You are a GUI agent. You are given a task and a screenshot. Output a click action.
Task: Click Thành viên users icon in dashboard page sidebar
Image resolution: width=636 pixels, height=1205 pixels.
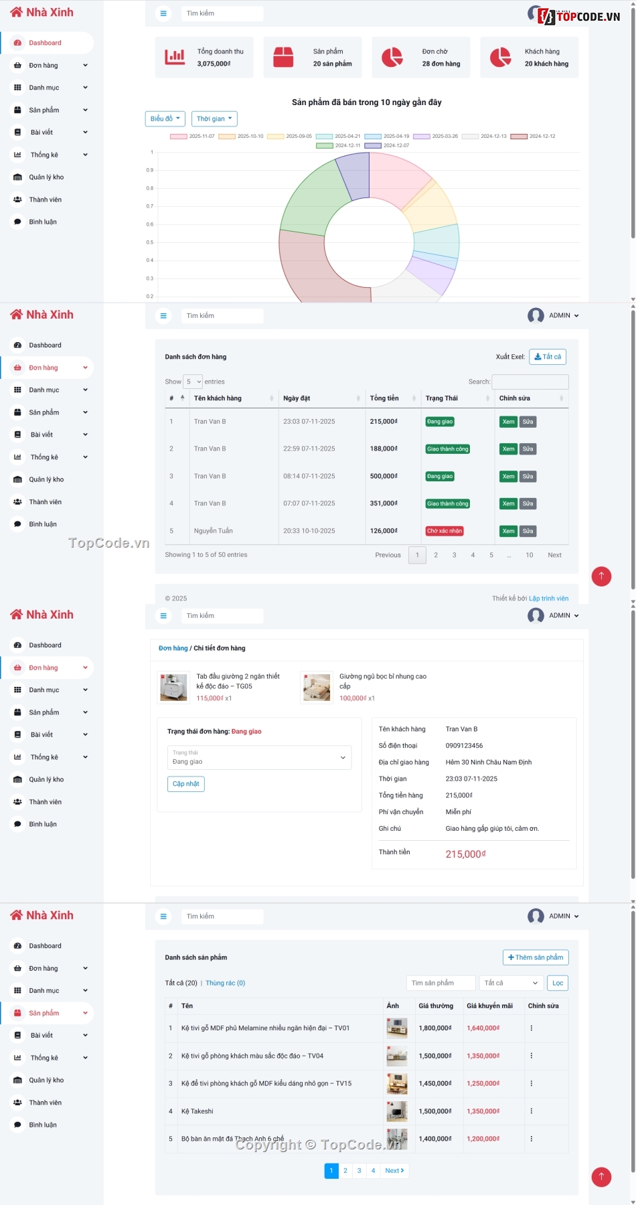pyautogui.click(x=17, y=199)
